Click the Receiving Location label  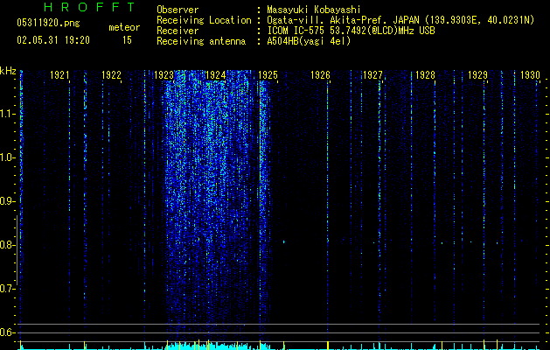204,20
